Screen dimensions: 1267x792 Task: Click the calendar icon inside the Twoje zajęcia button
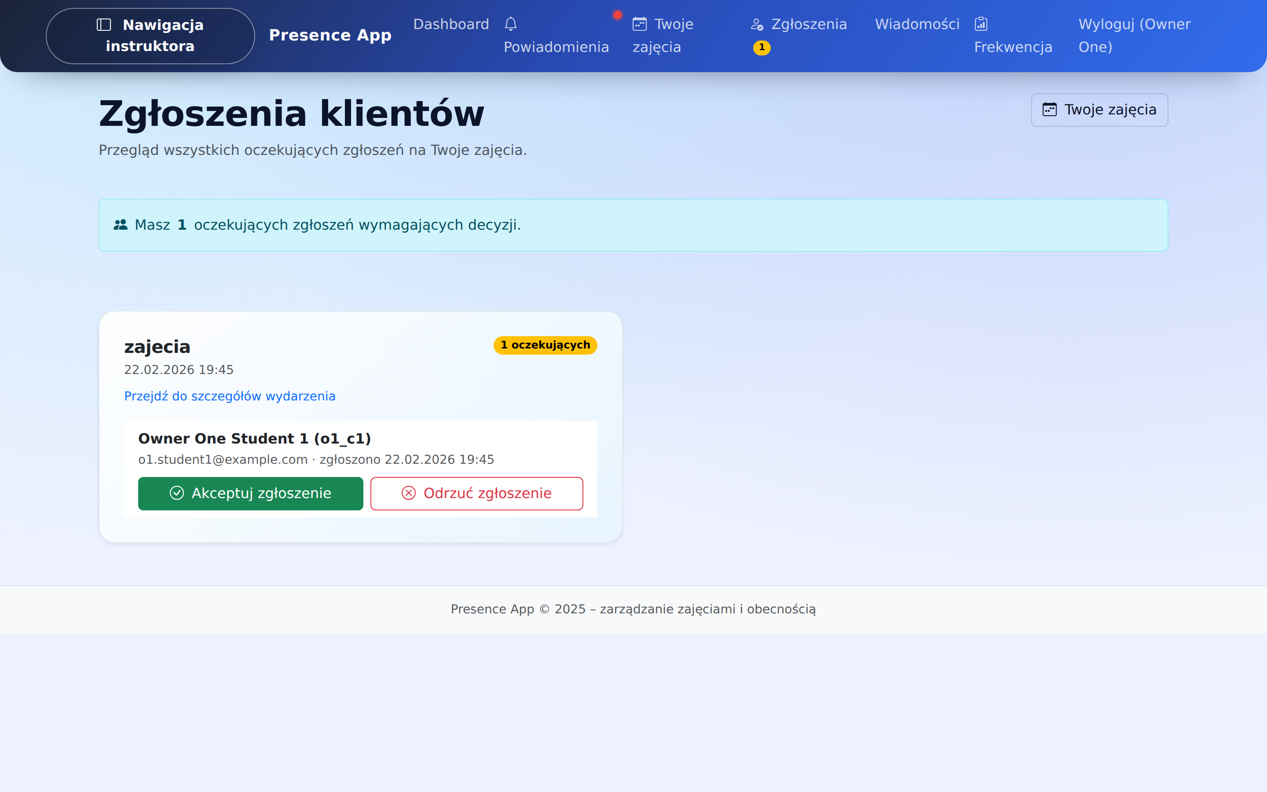1050,110
